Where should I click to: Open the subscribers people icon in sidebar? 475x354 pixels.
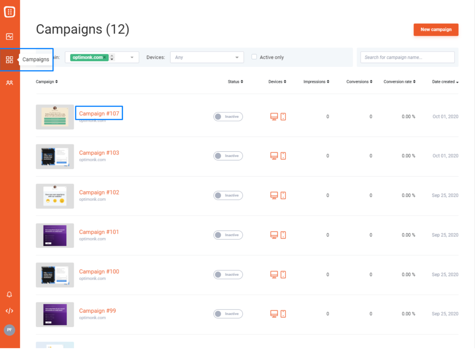pyautogui.click(x=9, y=83)
